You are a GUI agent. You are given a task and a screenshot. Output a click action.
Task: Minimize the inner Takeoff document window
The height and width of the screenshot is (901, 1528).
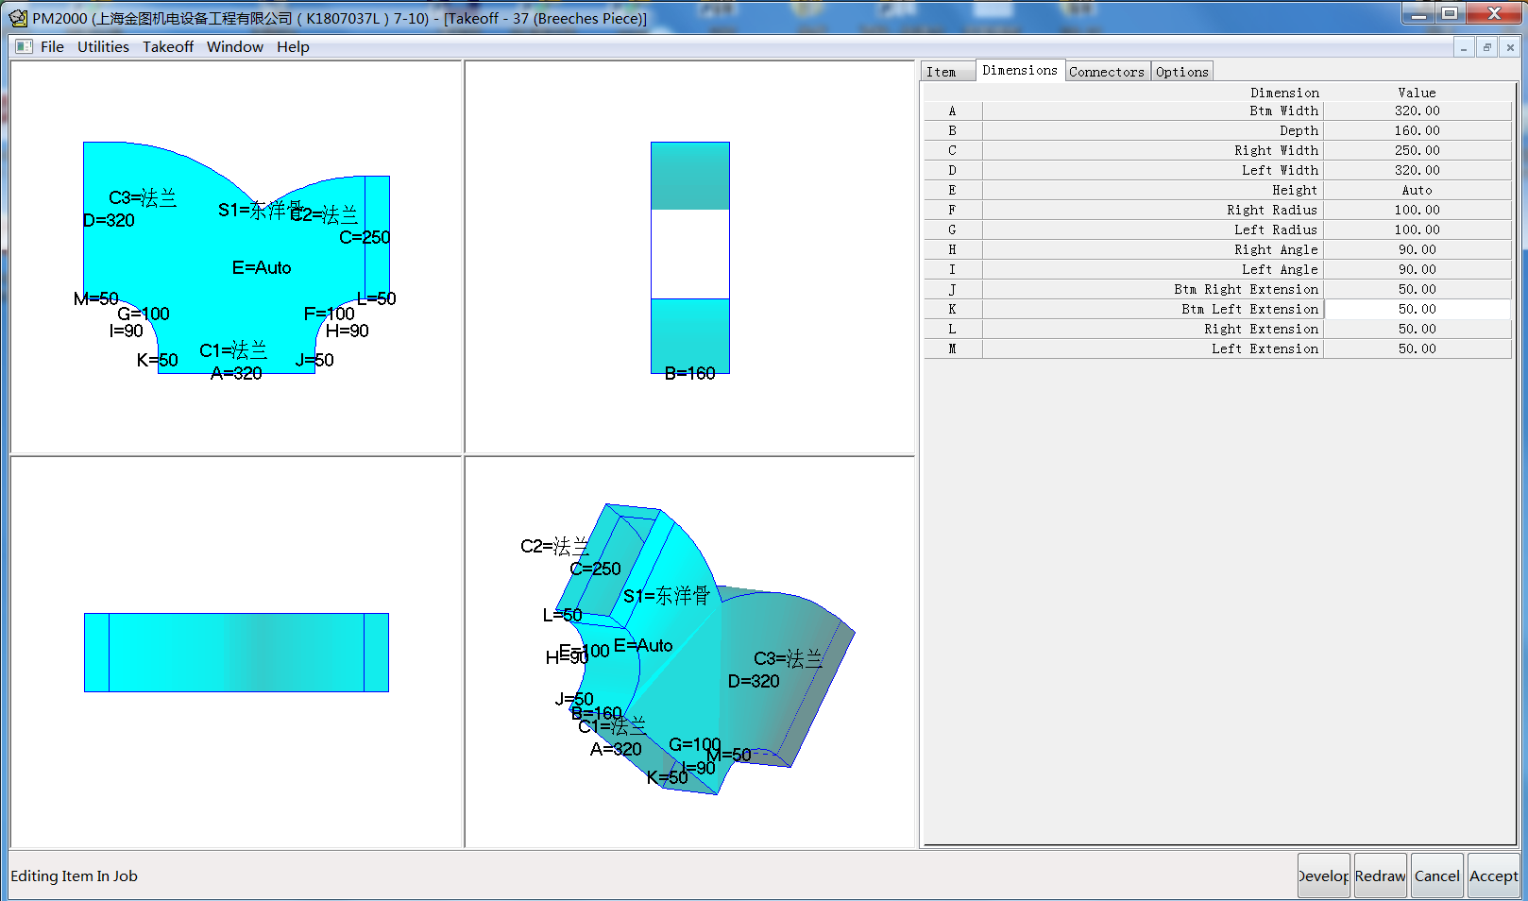click(1463, 47)
